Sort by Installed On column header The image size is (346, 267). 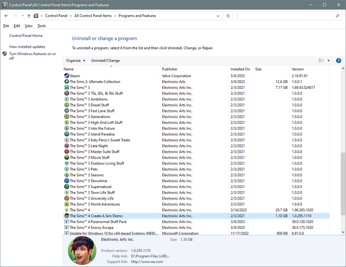click(241, 69)
